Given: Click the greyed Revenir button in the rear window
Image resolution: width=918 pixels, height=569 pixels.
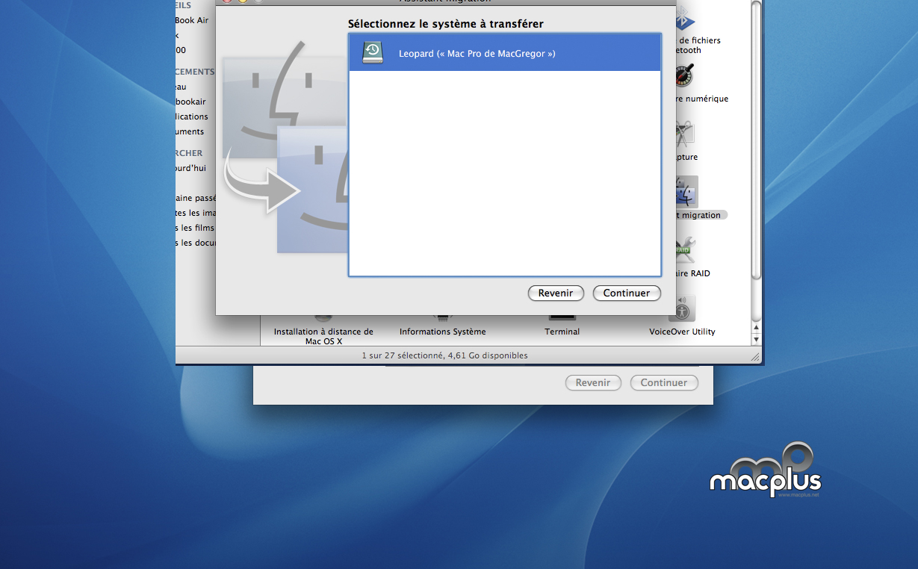Looking at the screenshot, I should coord(593,382).
